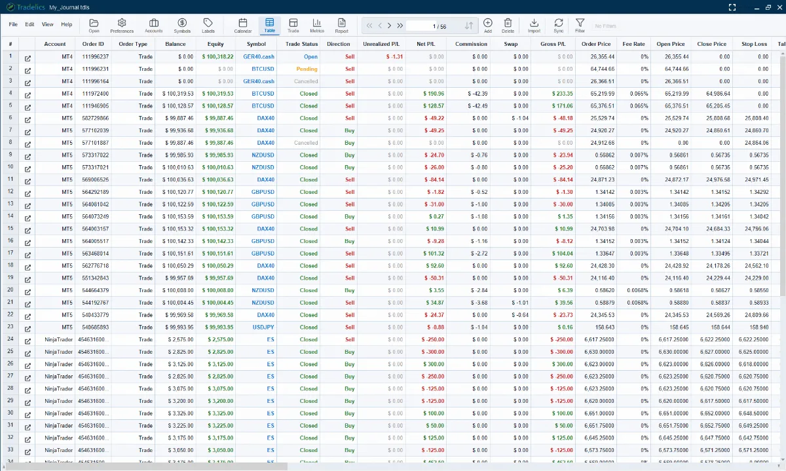786x471 pixels.
Task: Click the equity value $ 100,318.22
Action: pyautogui.click(x=217, y=57)
